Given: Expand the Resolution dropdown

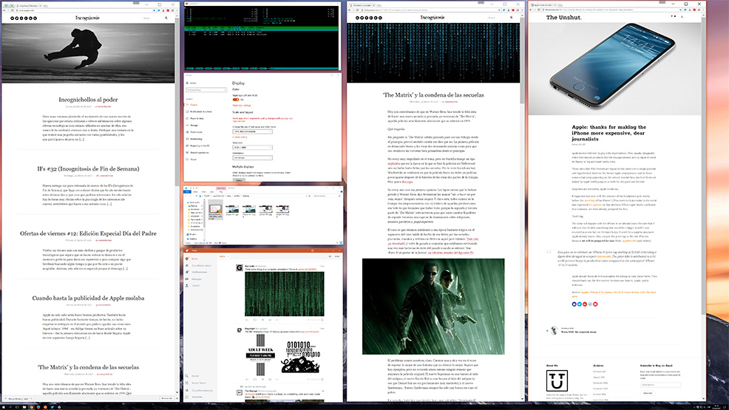Looking at the screenshot, I should (251, 146).
